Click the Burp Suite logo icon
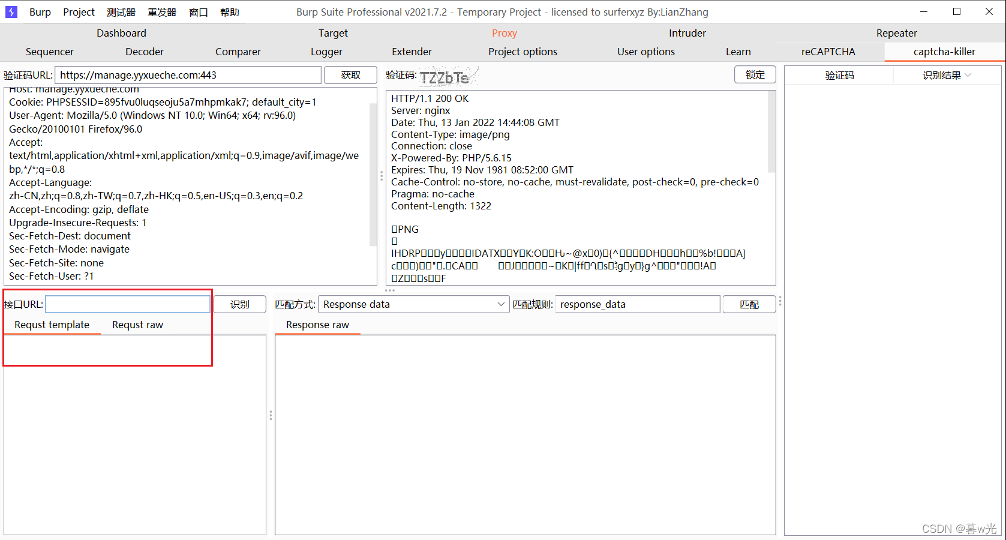This screenshot has height=540, width=1006. click(x=11, y=11)
